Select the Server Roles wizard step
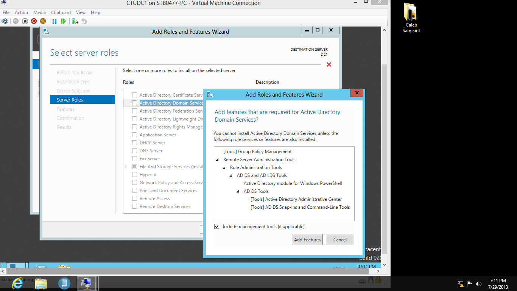517x291 pixels. 82,100
